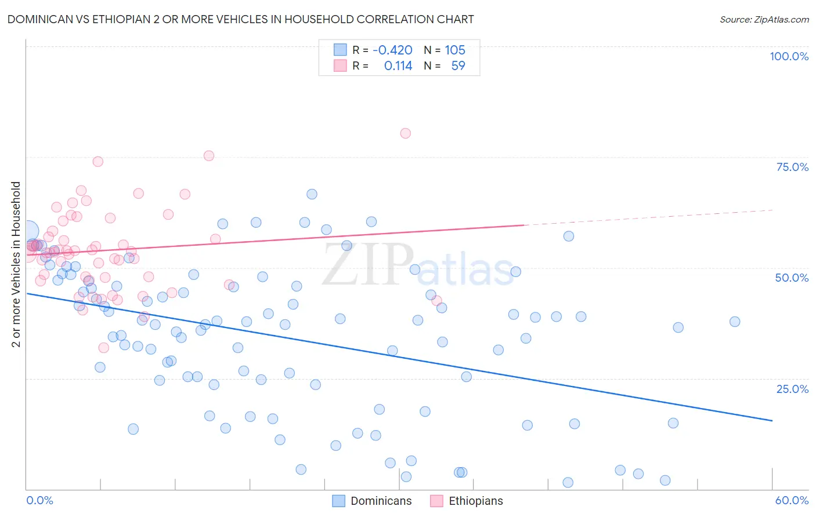This screenshot has width=816, height=517.
Task: Click the N = 105 value in legend
Action: tap(445, 50)
